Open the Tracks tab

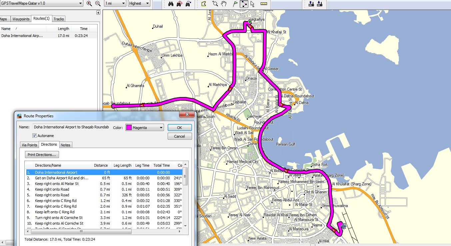[58, 19]
